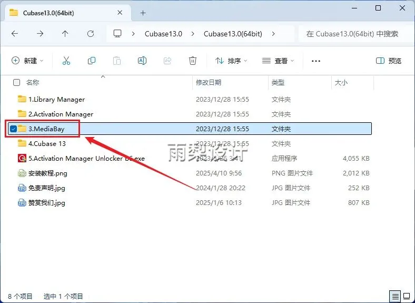Click the Paste clipboard icon
The width and height of the screenshot is (415, 303).
tap(117, 61)
